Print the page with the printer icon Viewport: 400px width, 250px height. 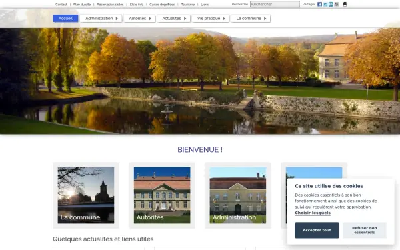tap(345, 4)
